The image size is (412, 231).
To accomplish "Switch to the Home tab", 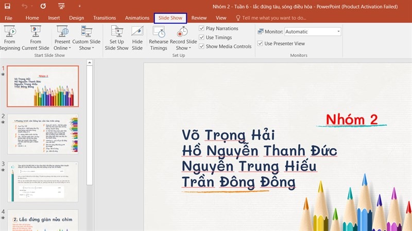I will 32,18.
